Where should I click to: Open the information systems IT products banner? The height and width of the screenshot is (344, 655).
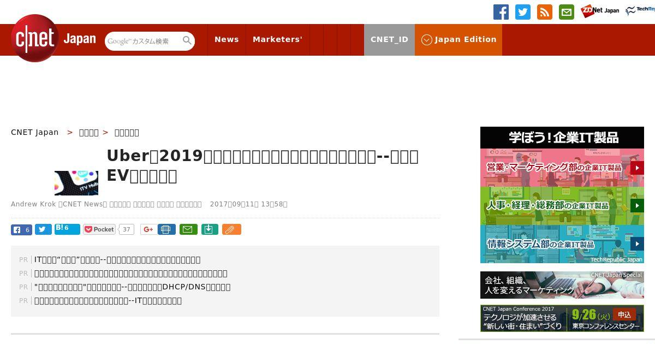click(562, 244)
